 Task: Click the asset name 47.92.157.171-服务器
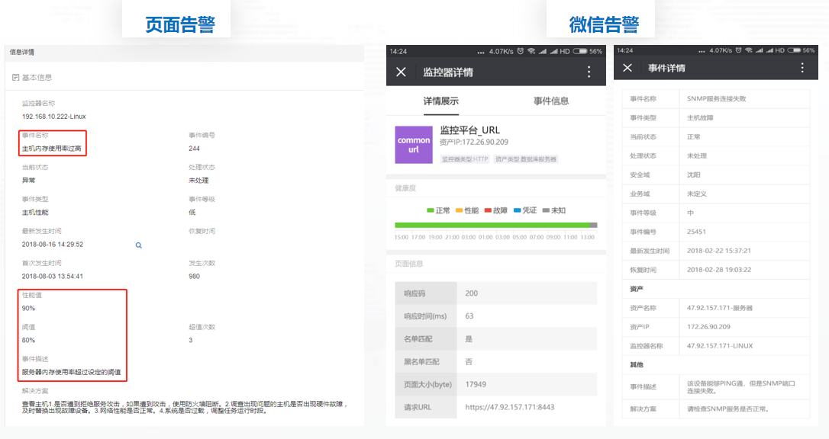tap(720, 308)
